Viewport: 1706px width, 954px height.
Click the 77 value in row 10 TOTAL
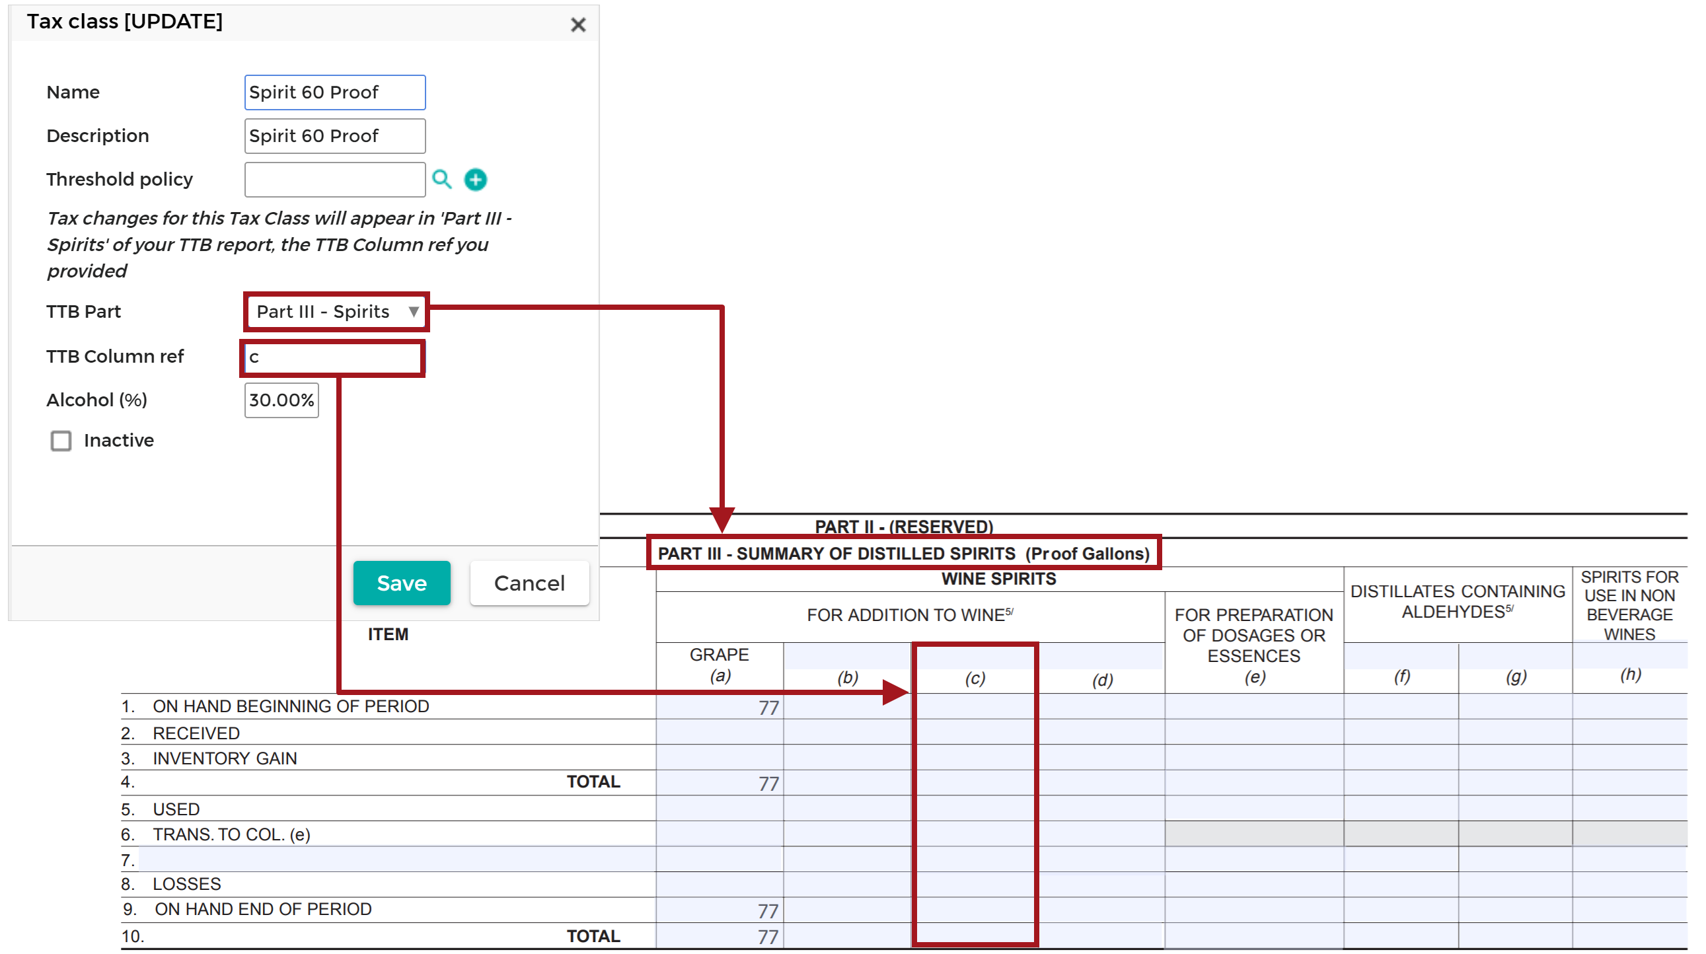coord(768,937)
